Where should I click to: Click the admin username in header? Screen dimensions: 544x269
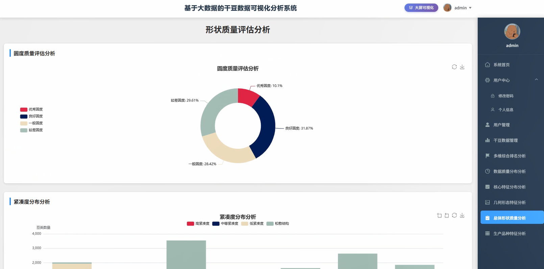[x=460, y=8]
